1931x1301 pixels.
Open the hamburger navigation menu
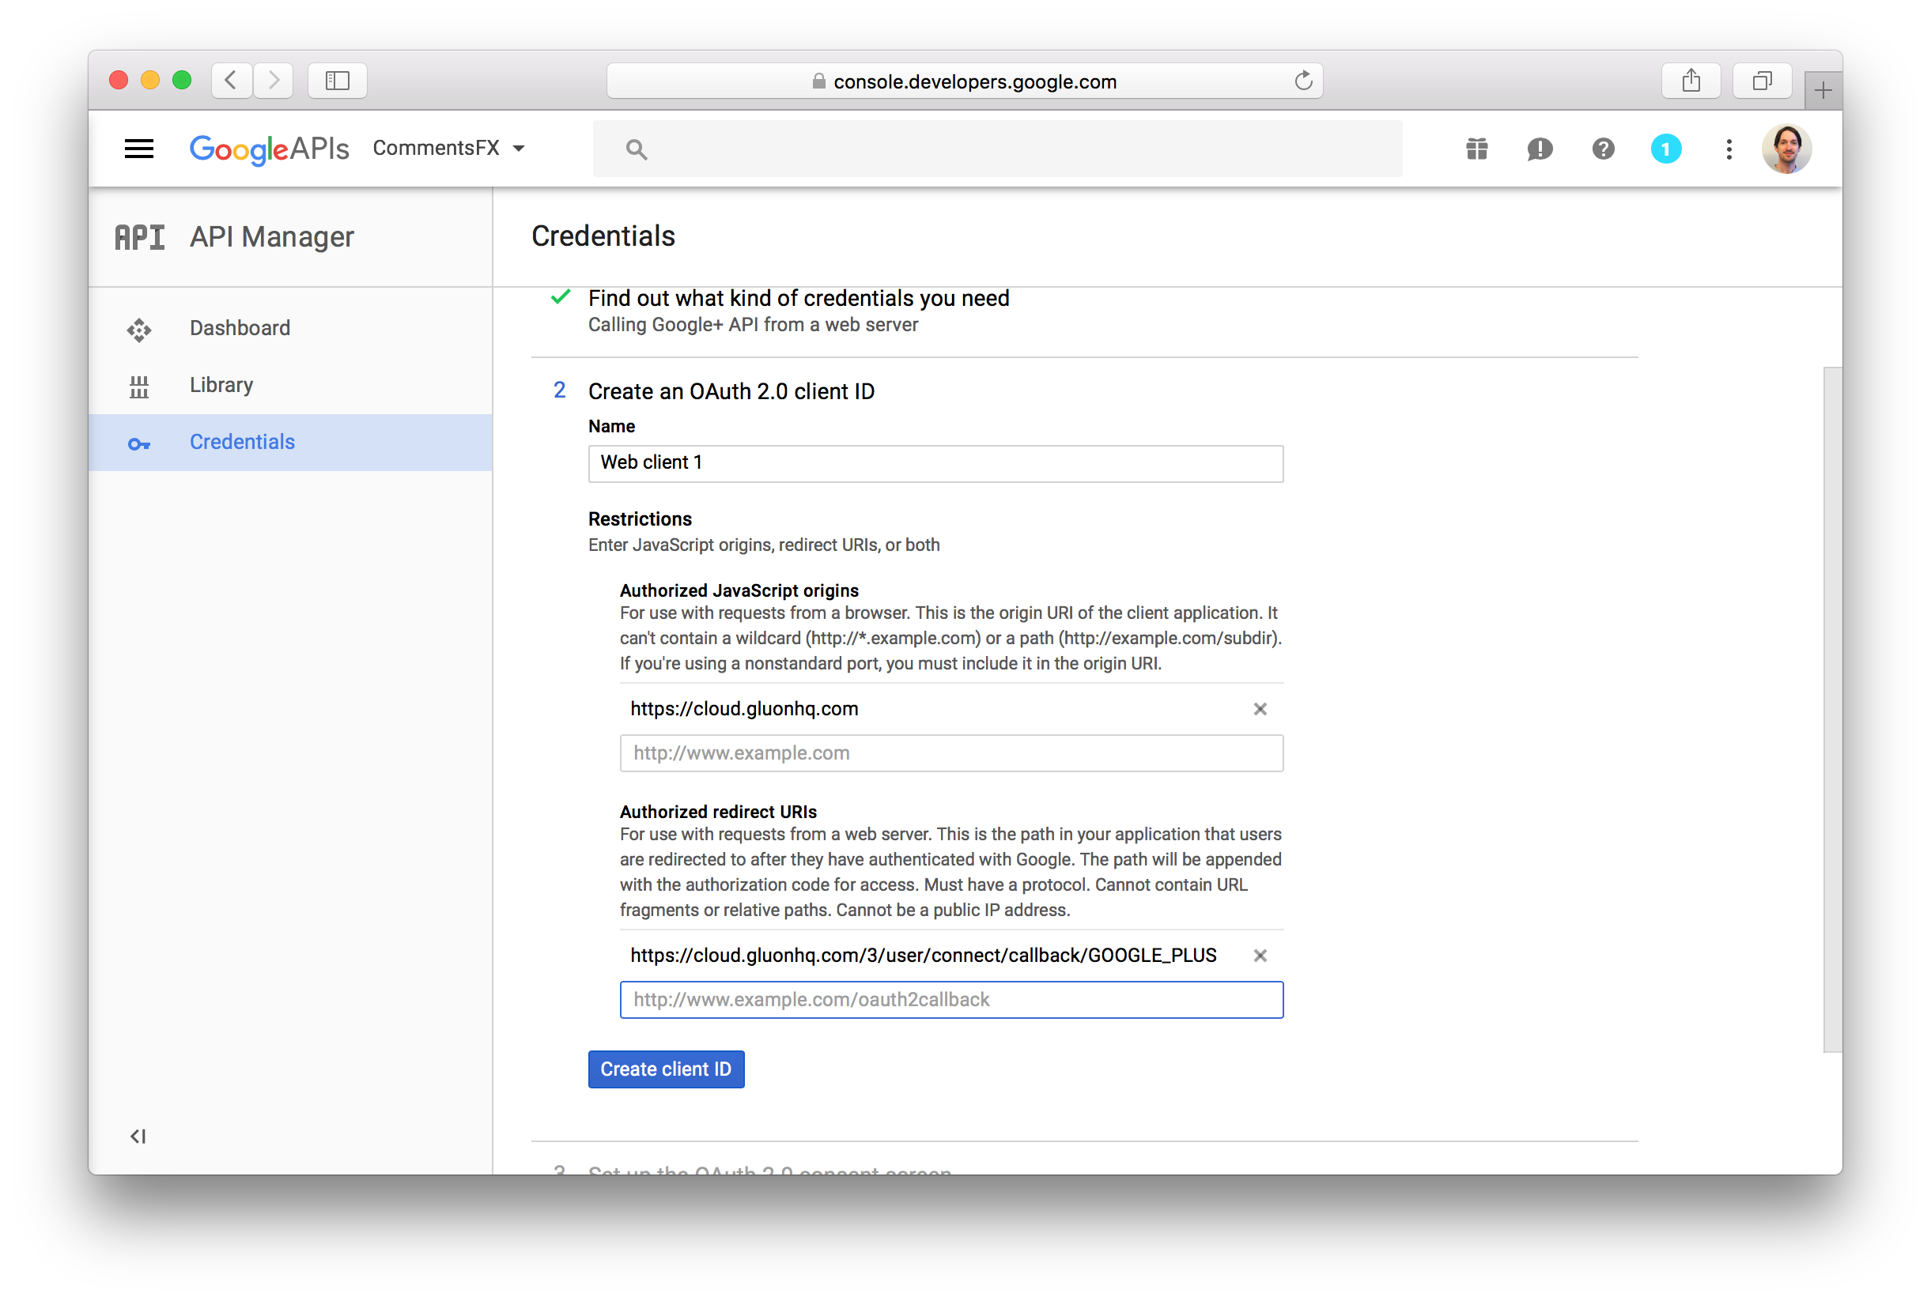138,149
